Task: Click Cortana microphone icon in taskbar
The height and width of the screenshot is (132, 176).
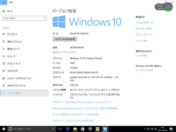Action: pyautogui.click(x=53, y=129)
